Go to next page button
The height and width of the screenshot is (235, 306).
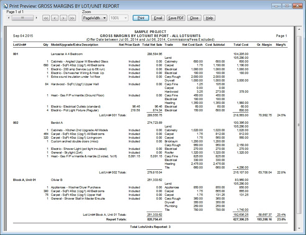(63, 18)
